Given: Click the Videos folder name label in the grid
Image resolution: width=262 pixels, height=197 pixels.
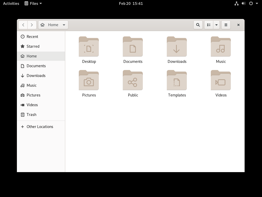Looking at the screenshot, I should tap(221, 95).
